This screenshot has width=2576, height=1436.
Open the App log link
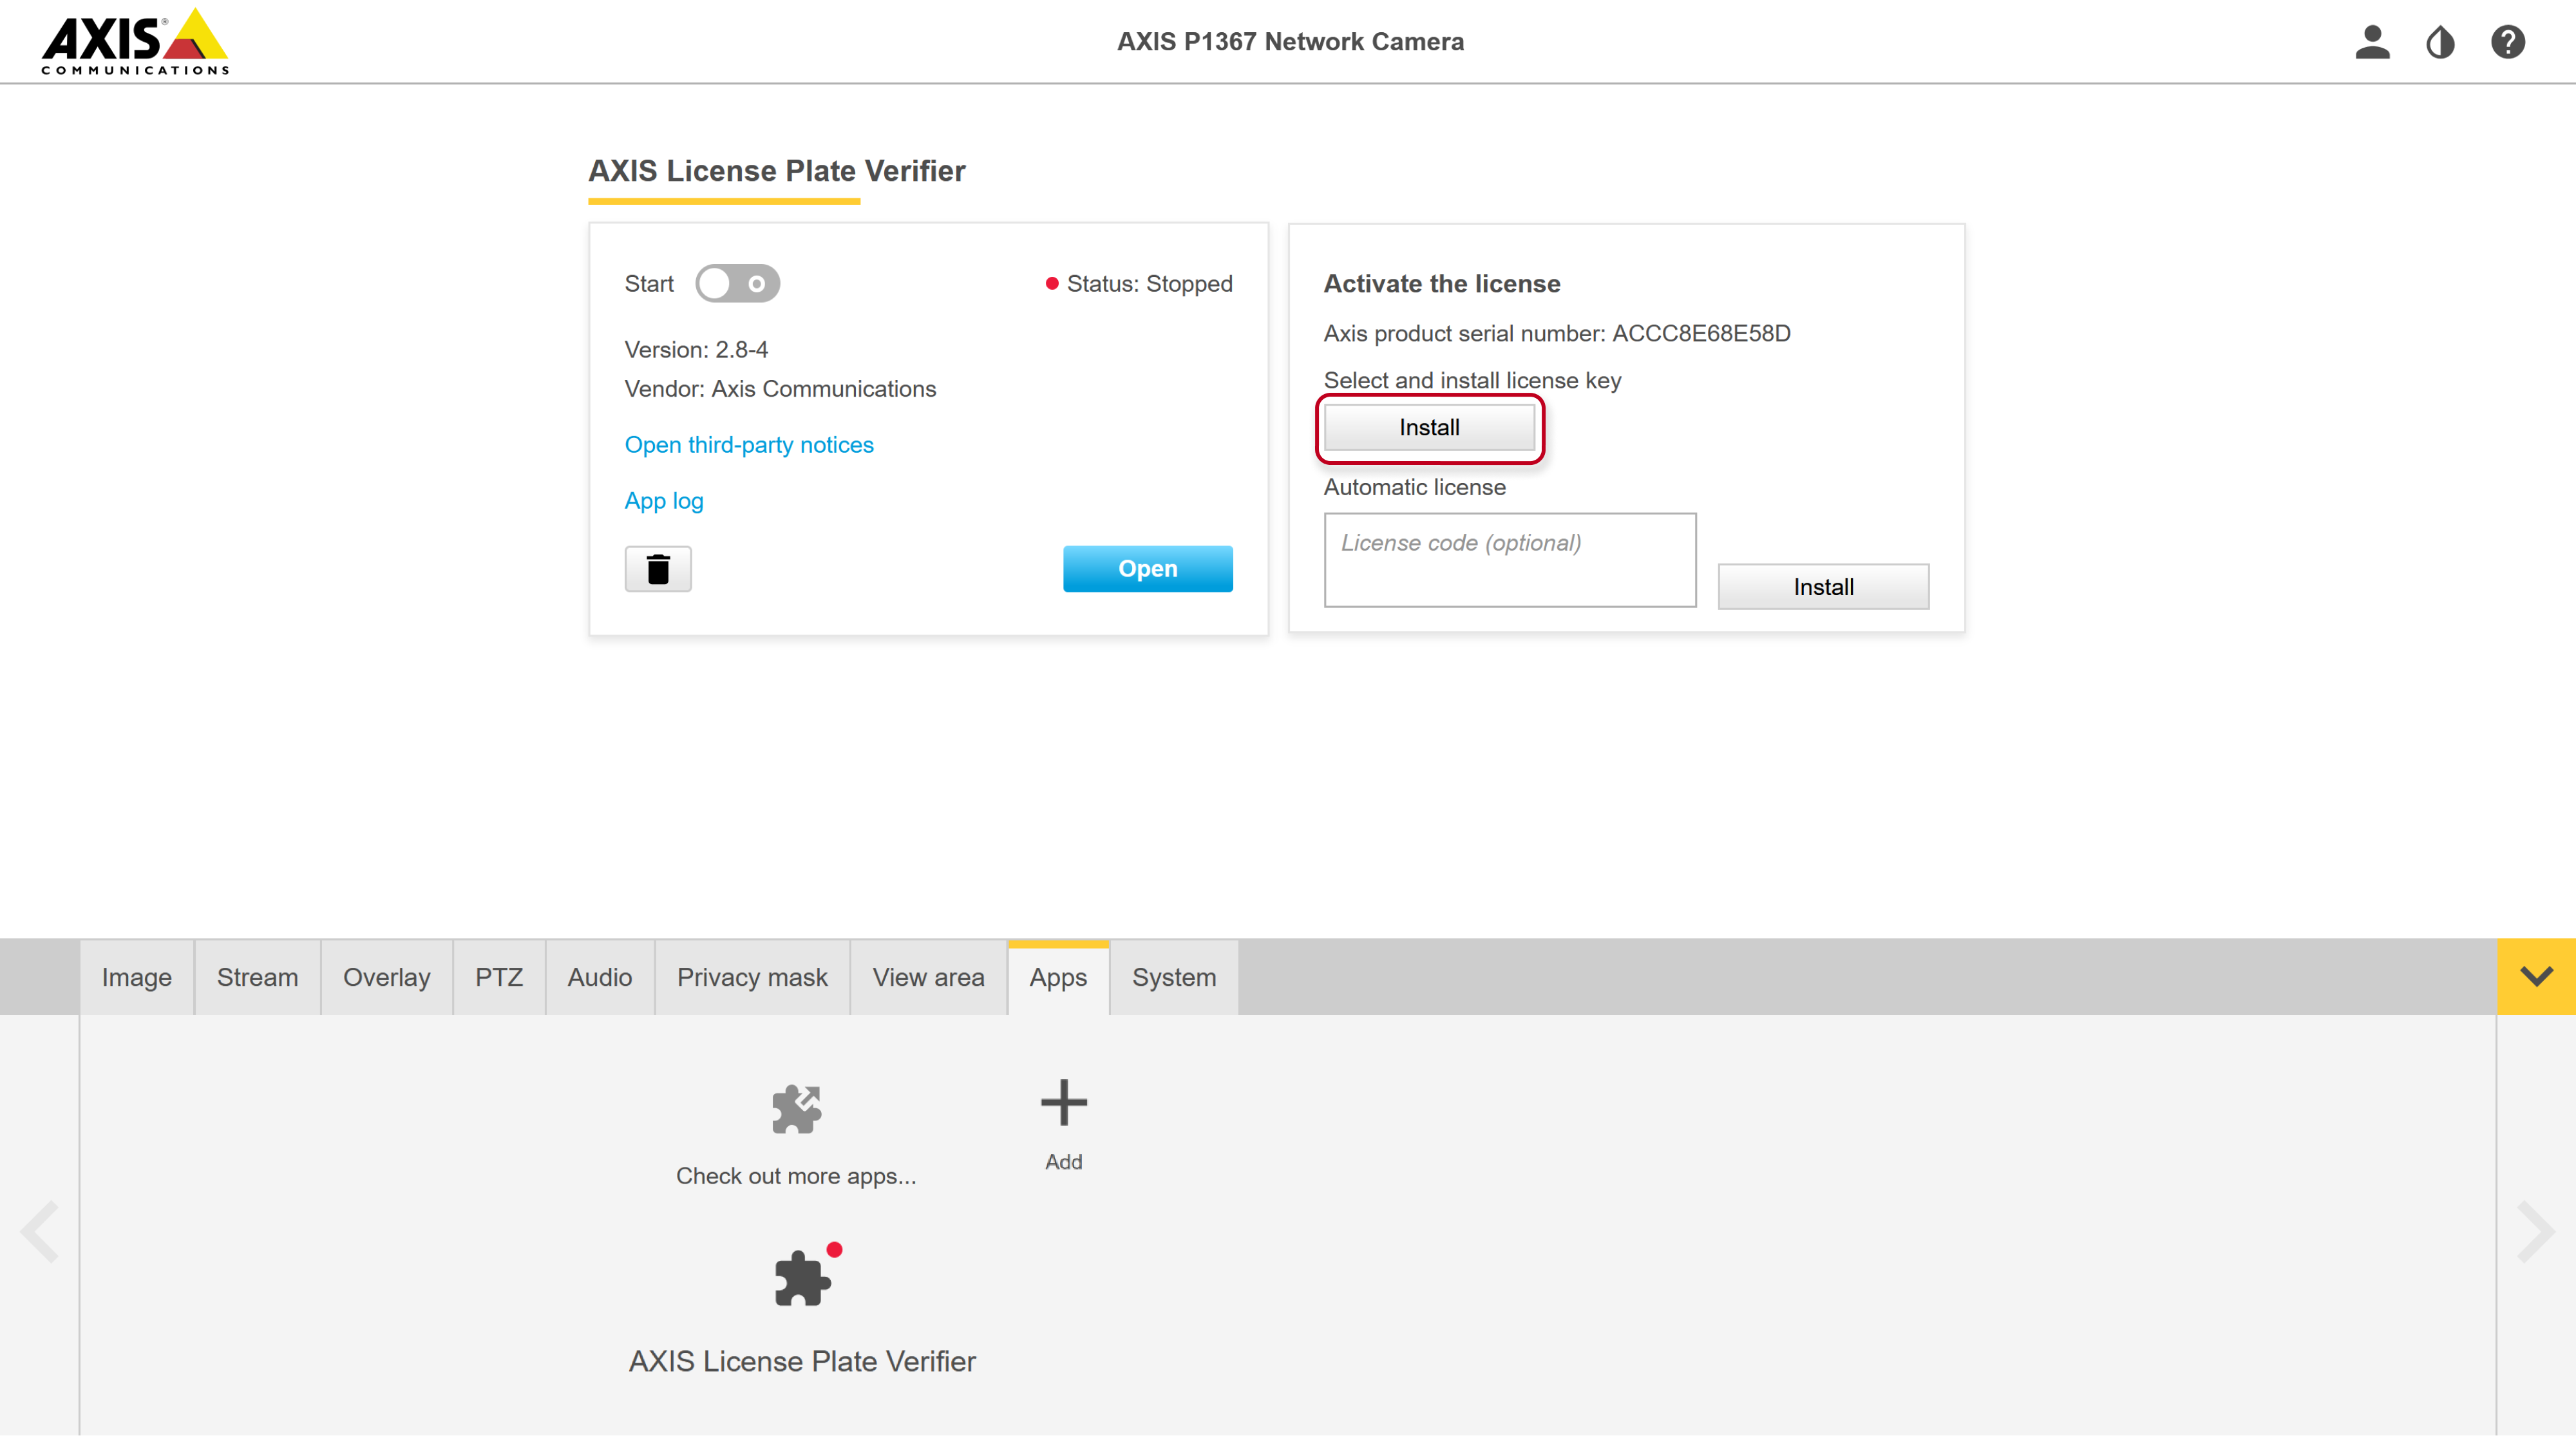pos(664,501)
